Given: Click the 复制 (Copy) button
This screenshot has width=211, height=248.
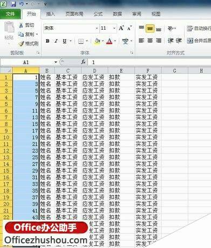Looking at the screenshot, I should (26, 34).
